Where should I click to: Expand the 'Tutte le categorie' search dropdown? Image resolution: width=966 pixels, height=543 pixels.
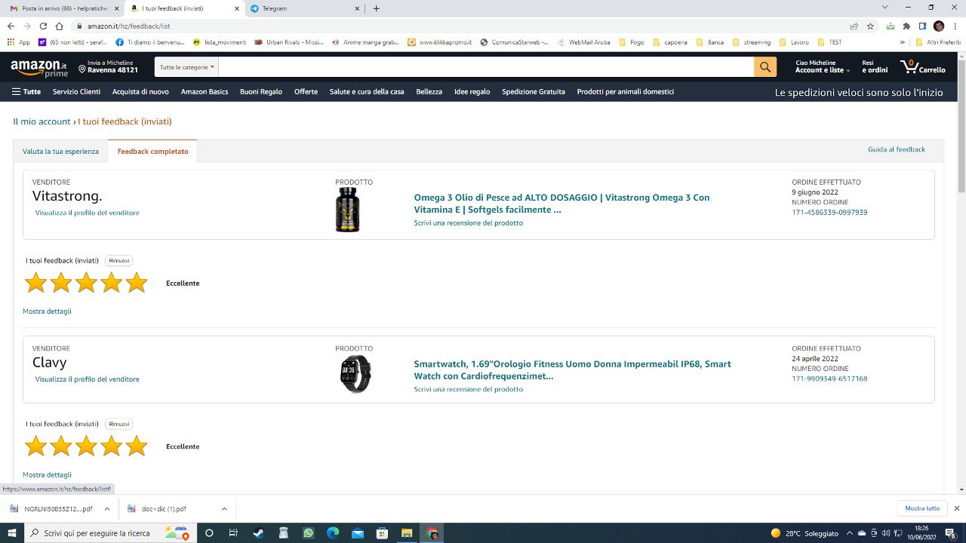(x=186, y=67)
